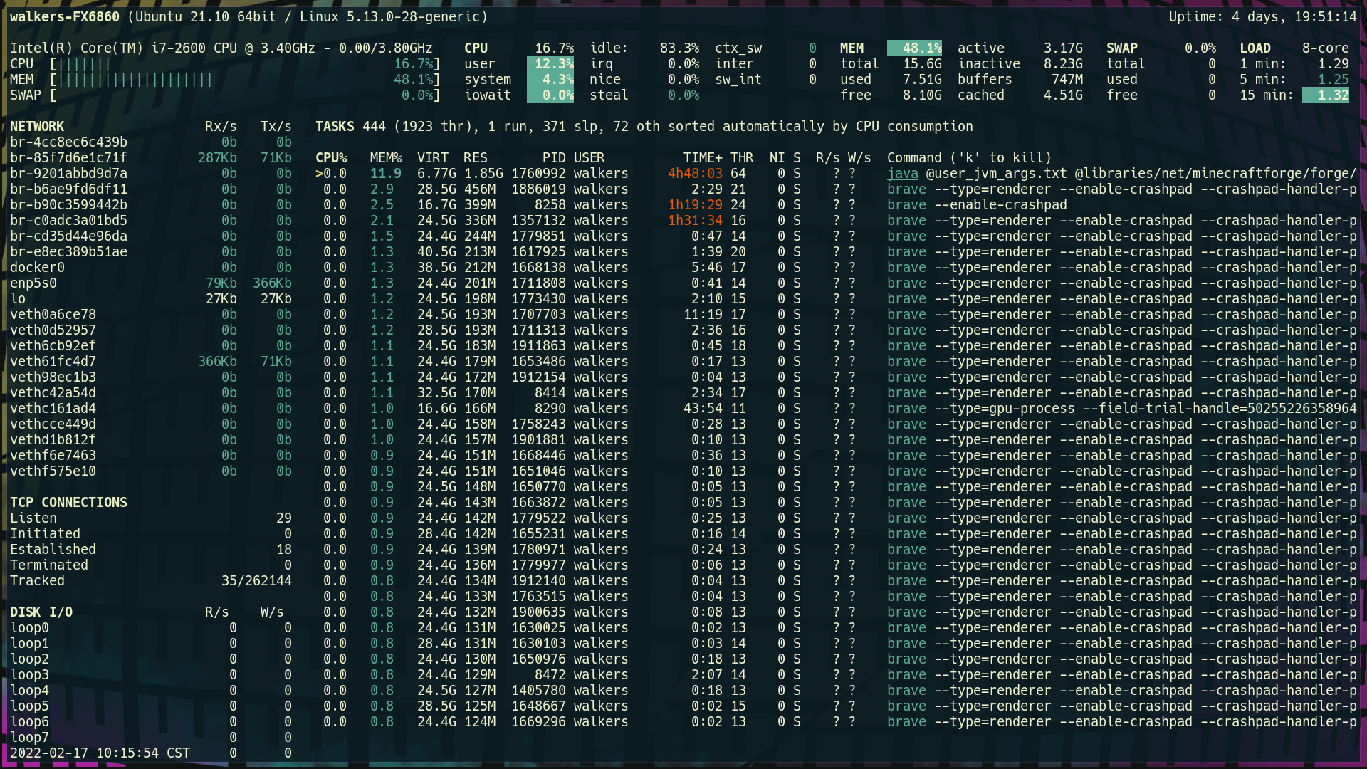Select the enp5s0 network interface
The image size is (1367, 769).
[x=33, y=283]
